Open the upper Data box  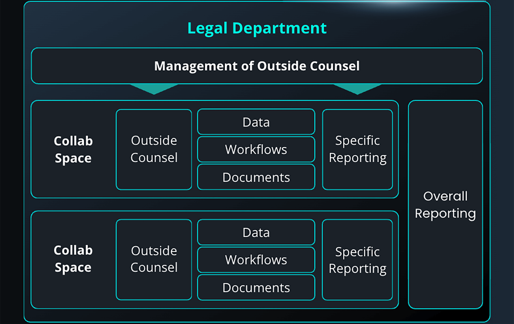[x=256, y=122]
